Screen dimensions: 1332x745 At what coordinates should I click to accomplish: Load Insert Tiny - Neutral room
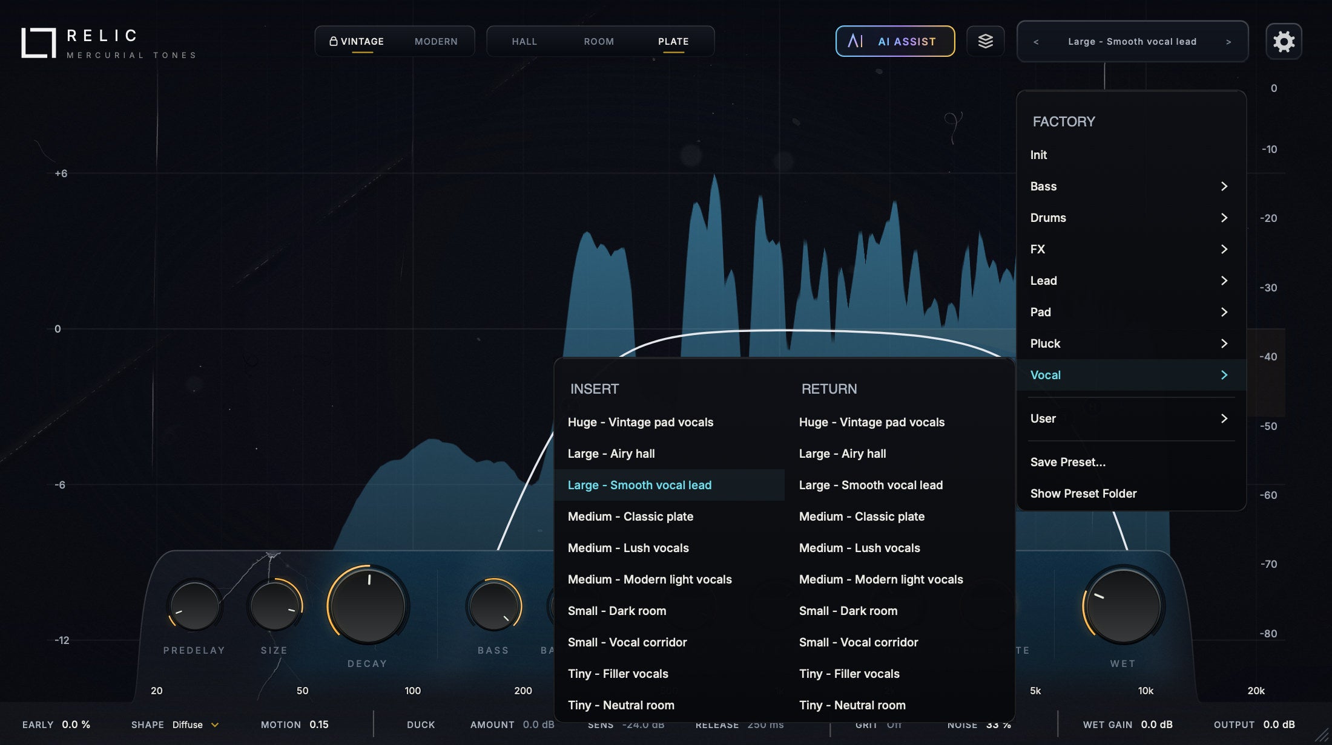[x=670, y=705]
